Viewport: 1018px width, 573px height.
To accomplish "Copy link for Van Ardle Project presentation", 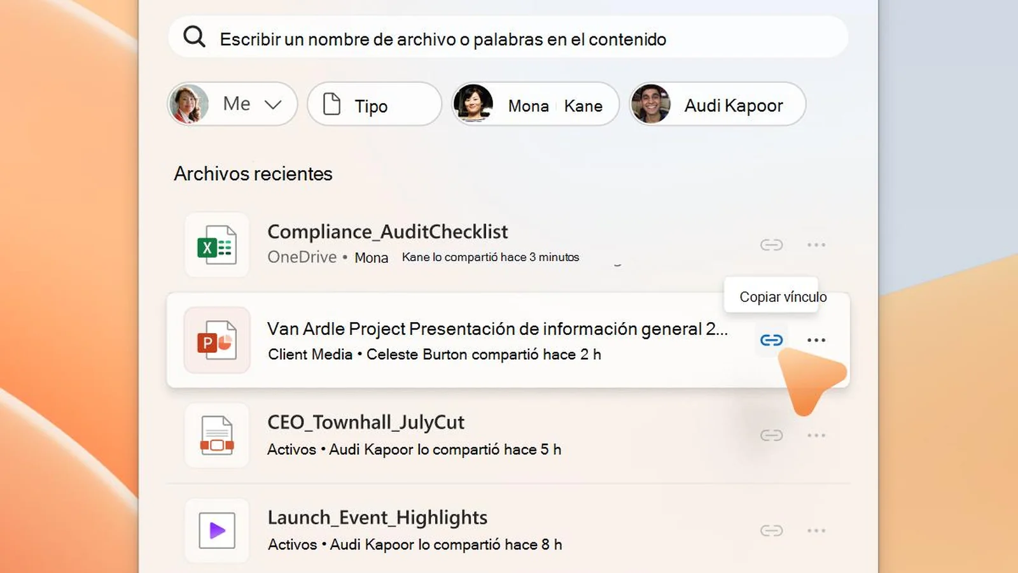I will (x=771, y=340).
